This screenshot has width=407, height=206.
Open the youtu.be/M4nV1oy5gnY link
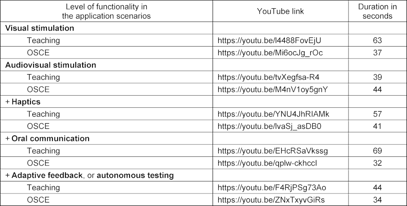point(272,89)
